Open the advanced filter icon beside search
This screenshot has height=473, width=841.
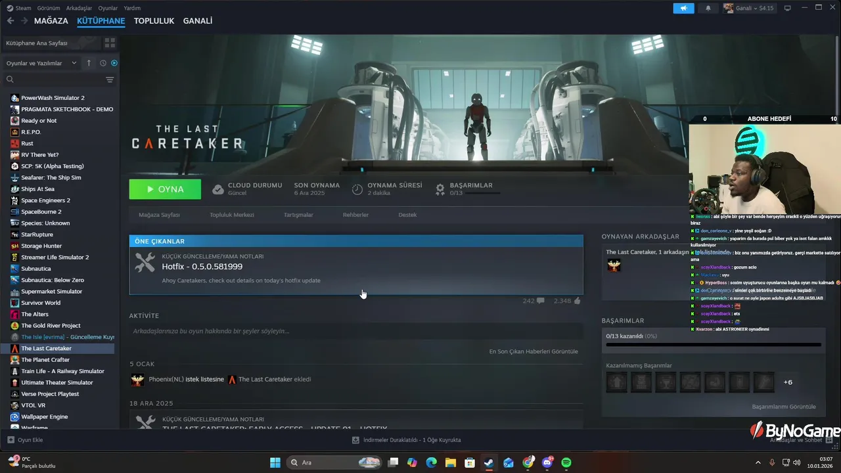click(x=110, y=79)
